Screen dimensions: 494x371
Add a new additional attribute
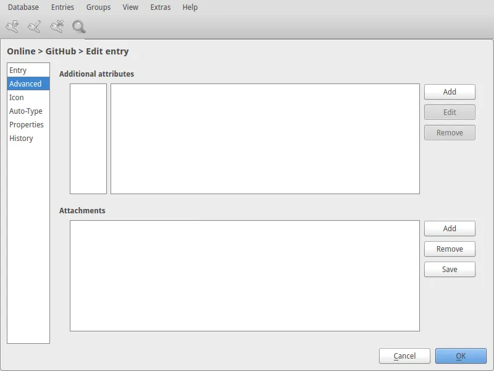point(450,92)
